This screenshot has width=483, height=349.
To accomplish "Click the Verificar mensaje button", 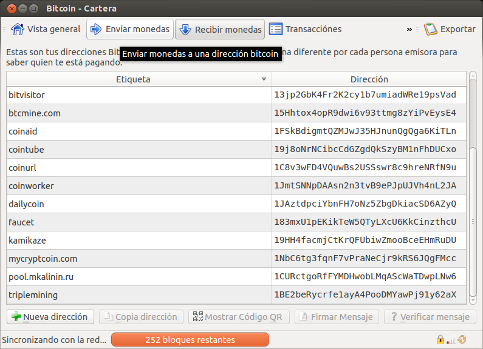I will (x=430, y=317).
